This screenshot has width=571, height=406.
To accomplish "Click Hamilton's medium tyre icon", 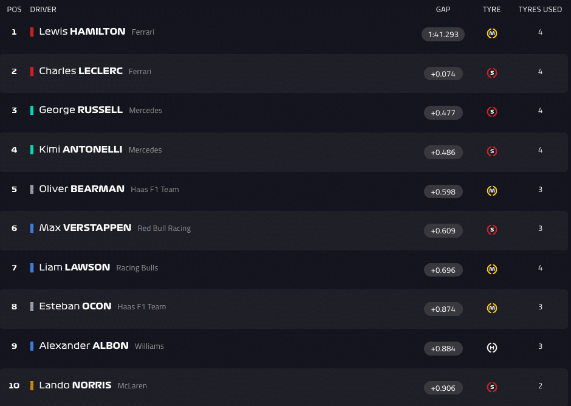I will click(x=492, y=33).
